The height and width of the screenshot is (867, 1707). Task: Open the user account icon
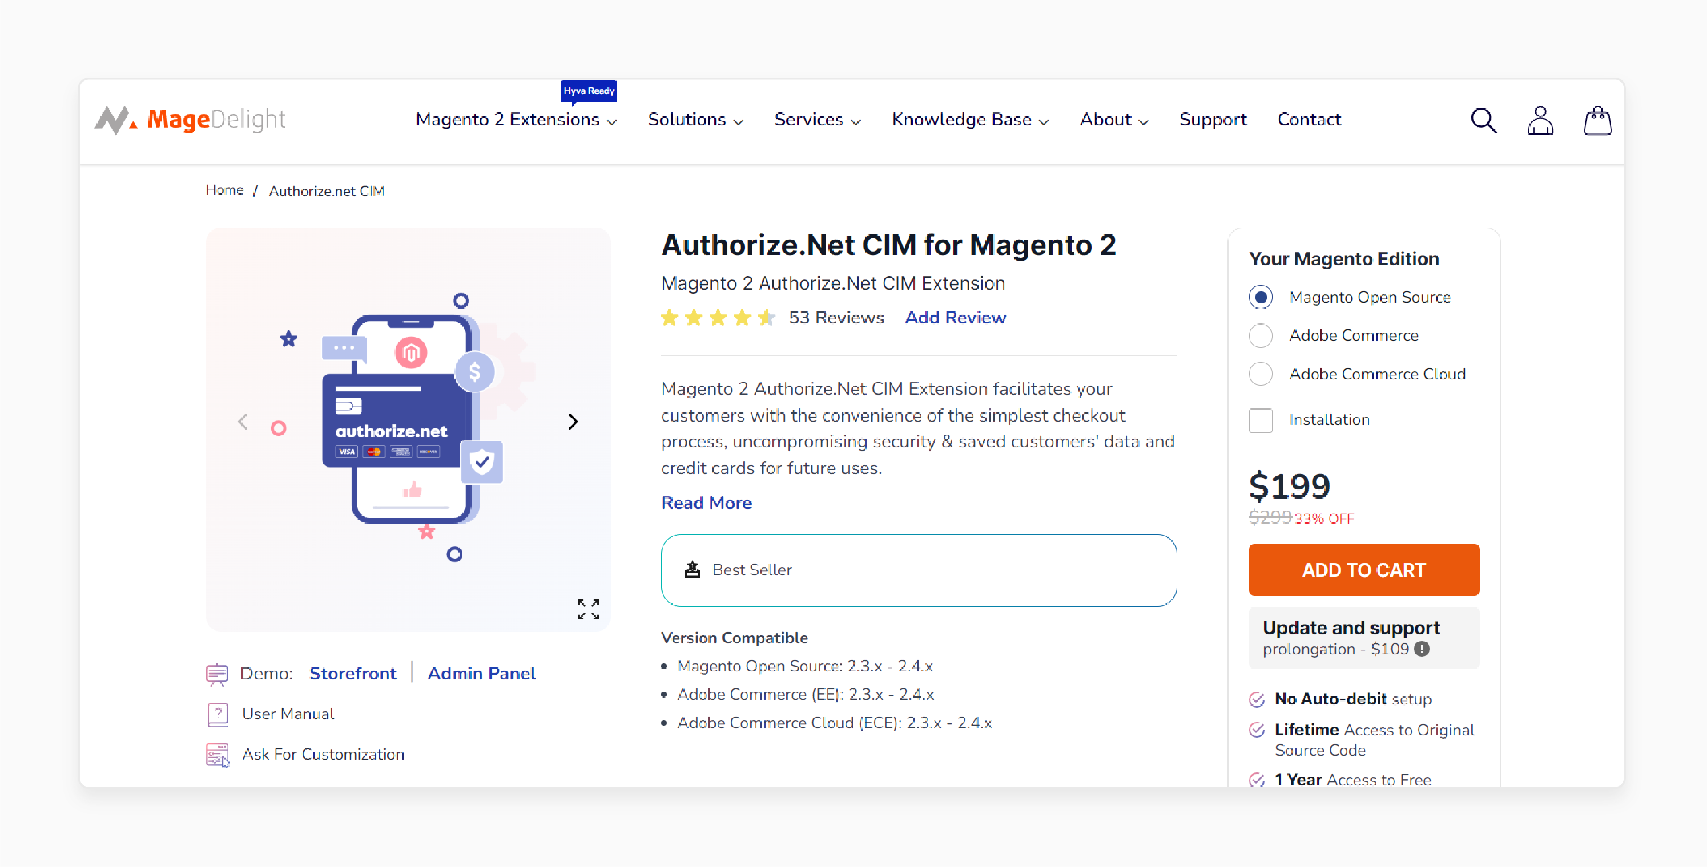point(1540,120)
